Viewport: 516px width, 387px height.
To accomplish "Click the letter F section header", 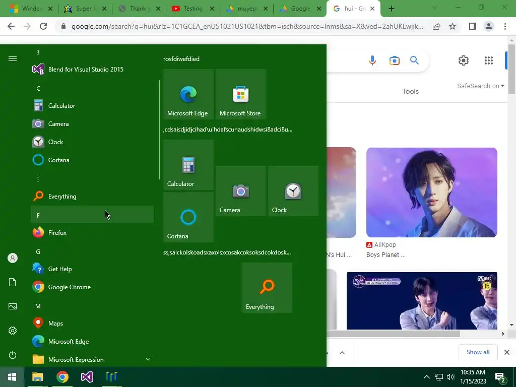I will pos(92,215).
